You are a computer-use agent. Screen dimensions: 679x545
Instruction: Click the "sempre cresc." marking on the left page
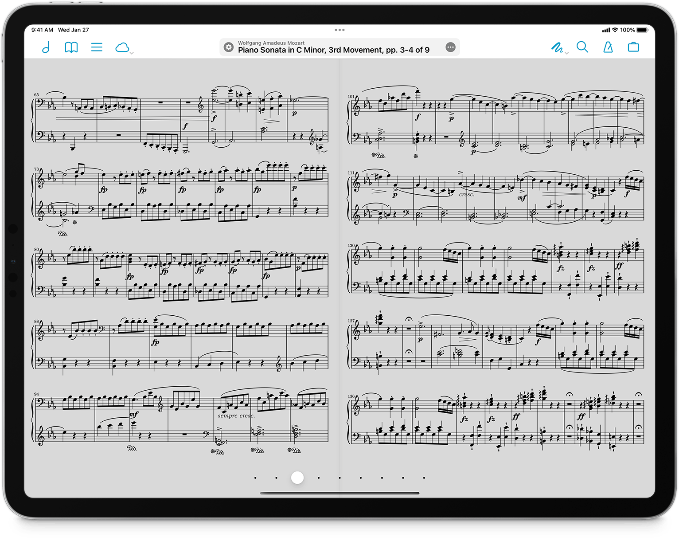tap(236, 416)
